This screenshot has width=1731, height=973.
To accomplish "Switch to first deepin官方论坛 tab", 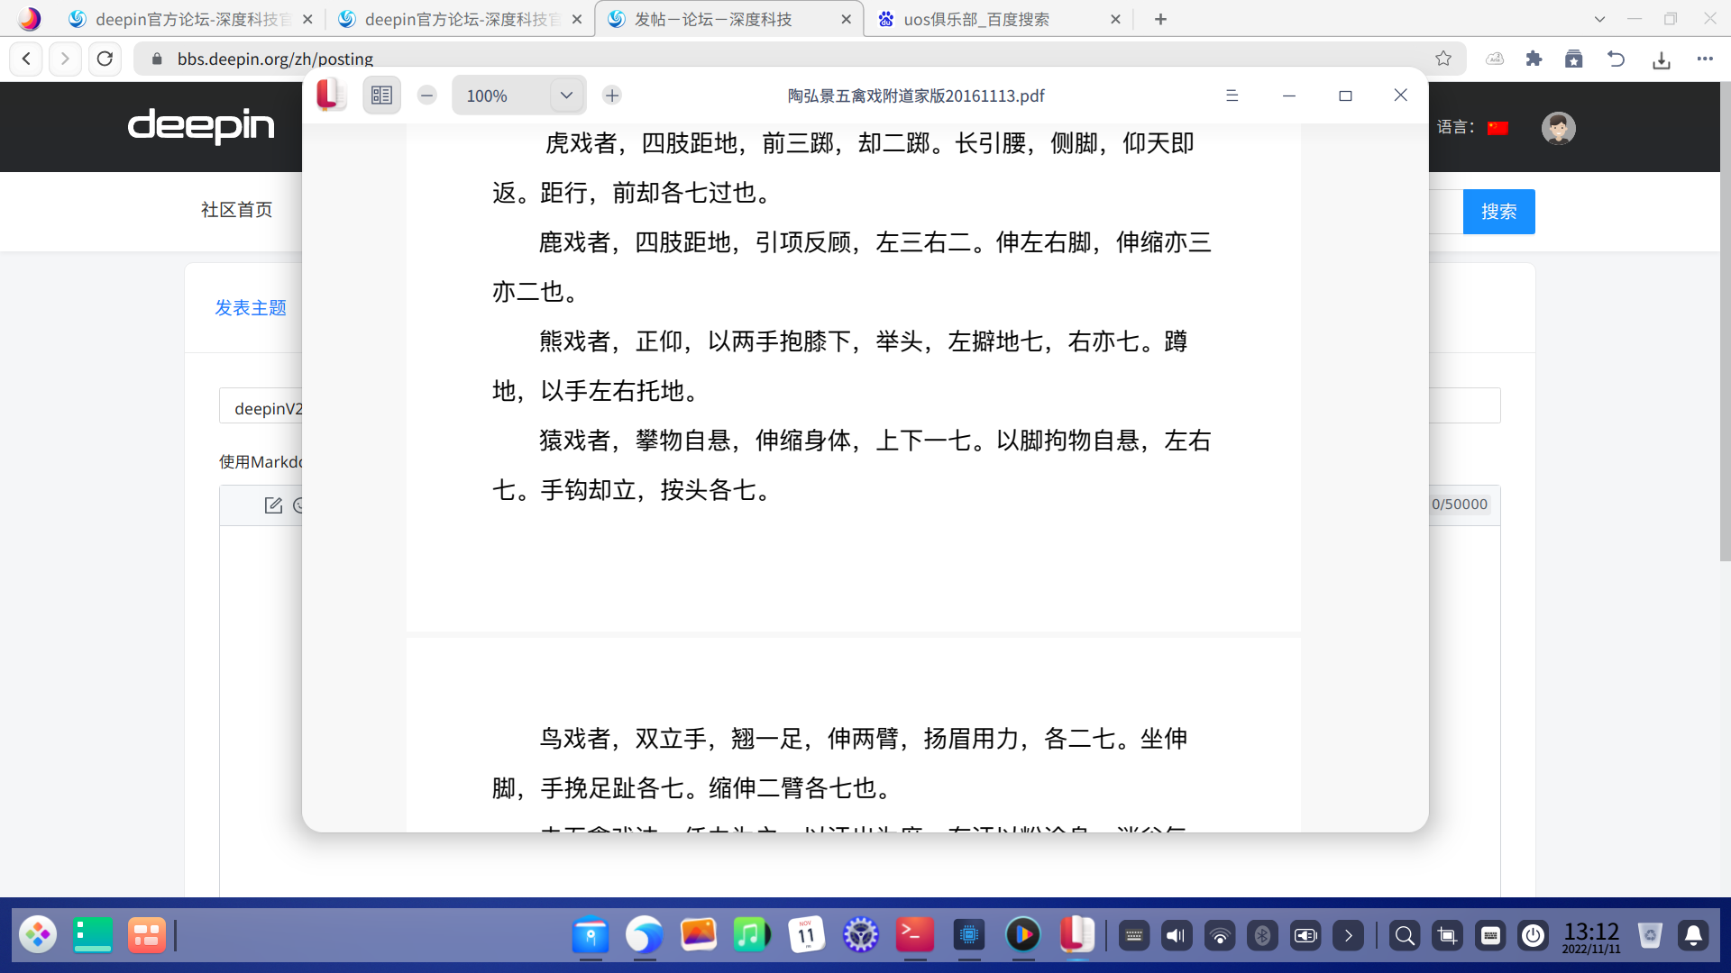I will [x=193, y=19].
